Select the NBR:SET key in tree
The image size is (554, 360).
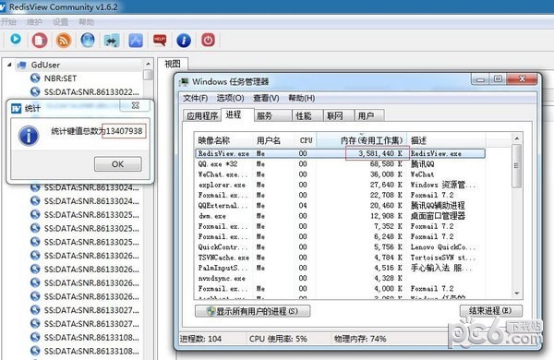60,78
